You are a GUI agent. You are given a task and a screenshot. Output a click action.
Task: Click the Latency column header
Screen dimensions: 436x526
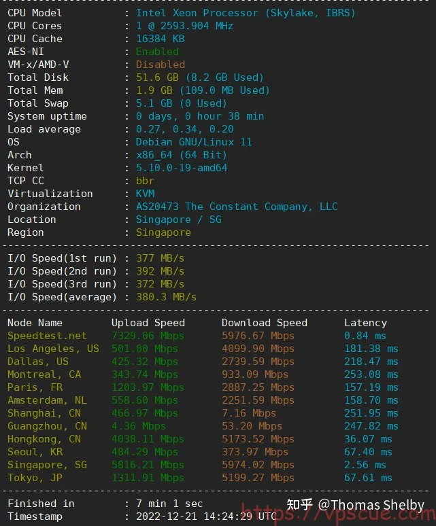(x=365, y=323)
